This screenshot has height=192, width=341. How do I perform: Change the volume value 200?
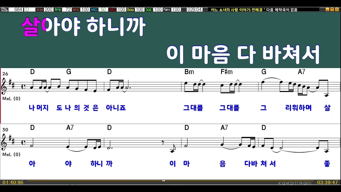point(48,10)
